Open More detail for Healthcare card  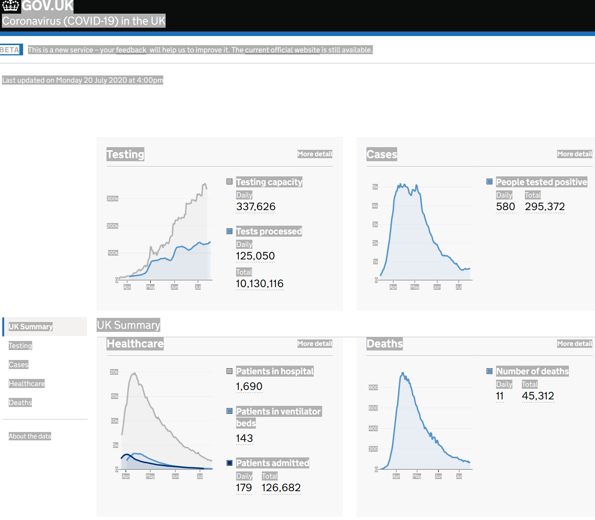point(315,344)
